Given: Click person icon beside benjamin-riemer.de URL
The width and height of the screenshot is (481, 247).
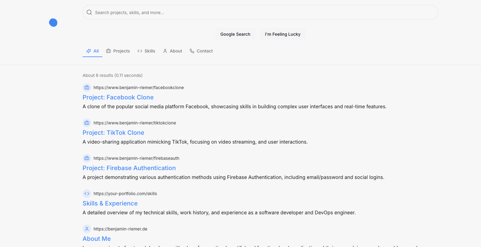Looking at the screenshot, I should point(87,229).
